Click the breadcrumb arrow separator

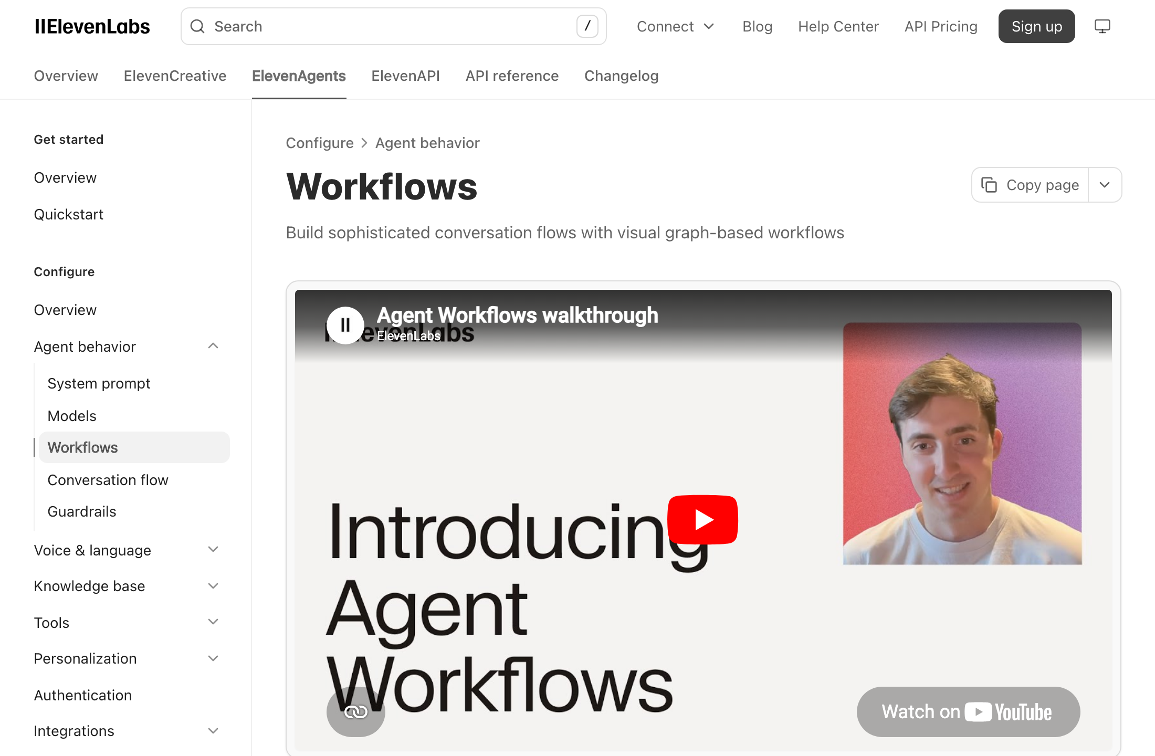364,143
